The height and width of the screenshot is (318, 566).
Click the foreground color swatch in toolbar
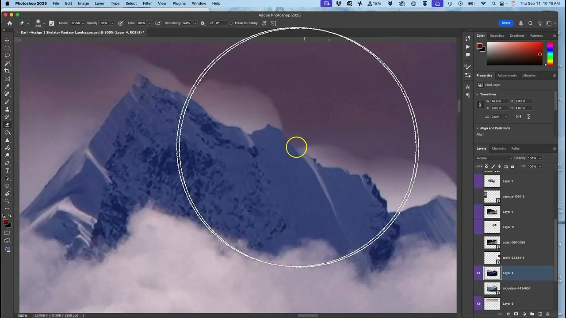point(5,222)
